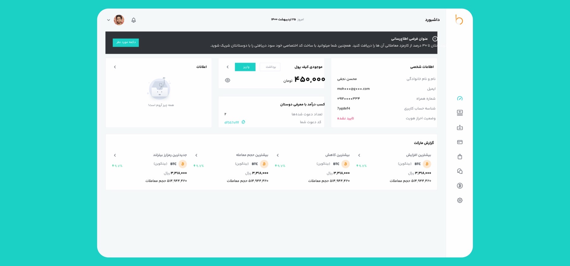Expand user profile dropdown arrow

pos(108,20)
